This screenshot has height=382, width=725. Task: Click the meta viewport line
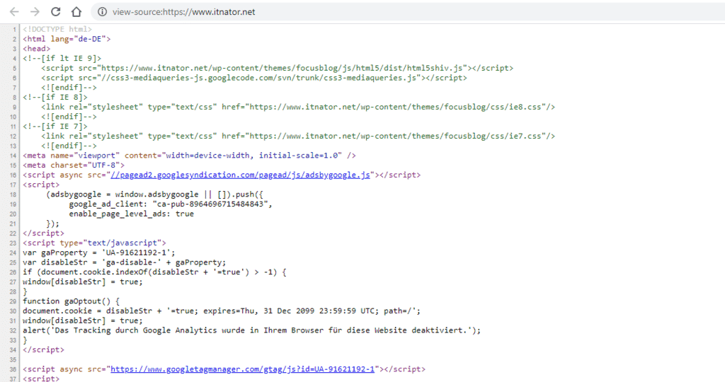click(189, 156)
